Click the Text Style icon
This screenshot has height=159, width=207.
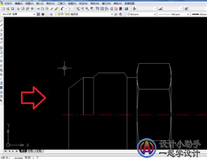135,9
